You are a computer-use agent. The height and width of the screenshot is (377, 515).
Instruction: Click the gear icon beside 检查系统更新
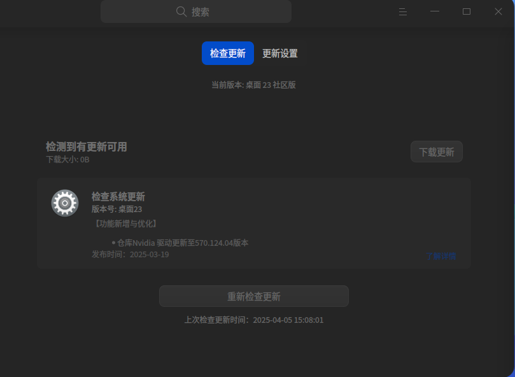[65, 203]
